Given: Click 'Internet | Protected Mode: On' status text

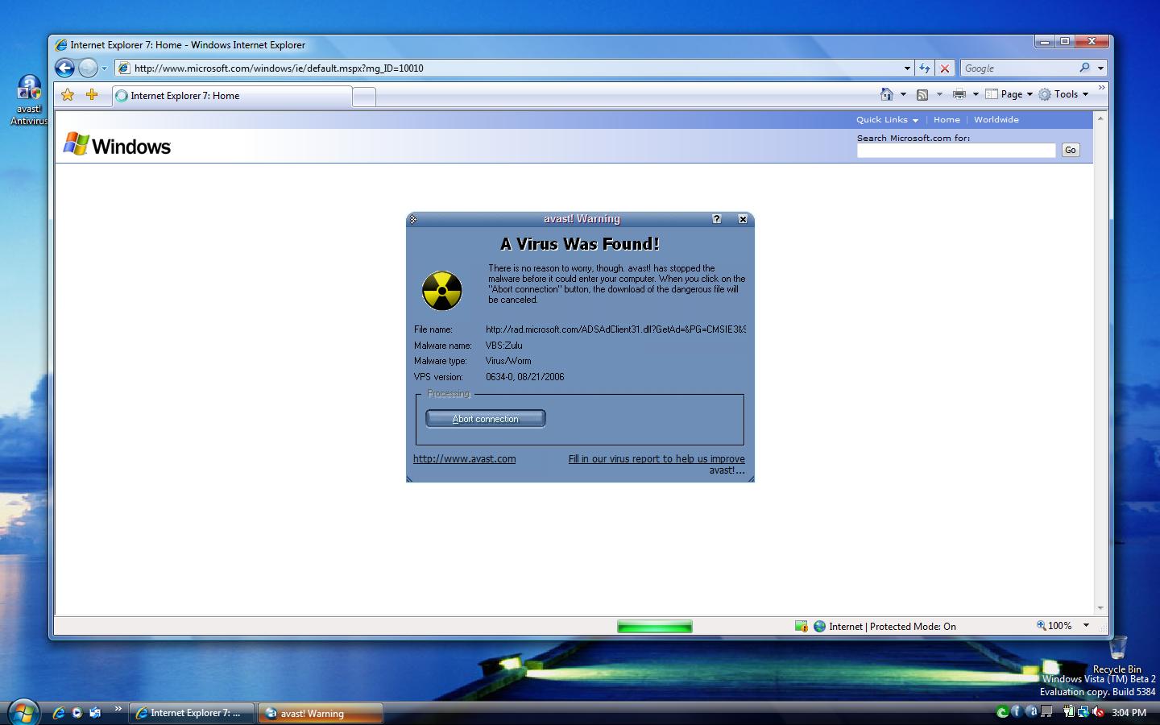Looking at the screenshot, I should coord(892,626).
